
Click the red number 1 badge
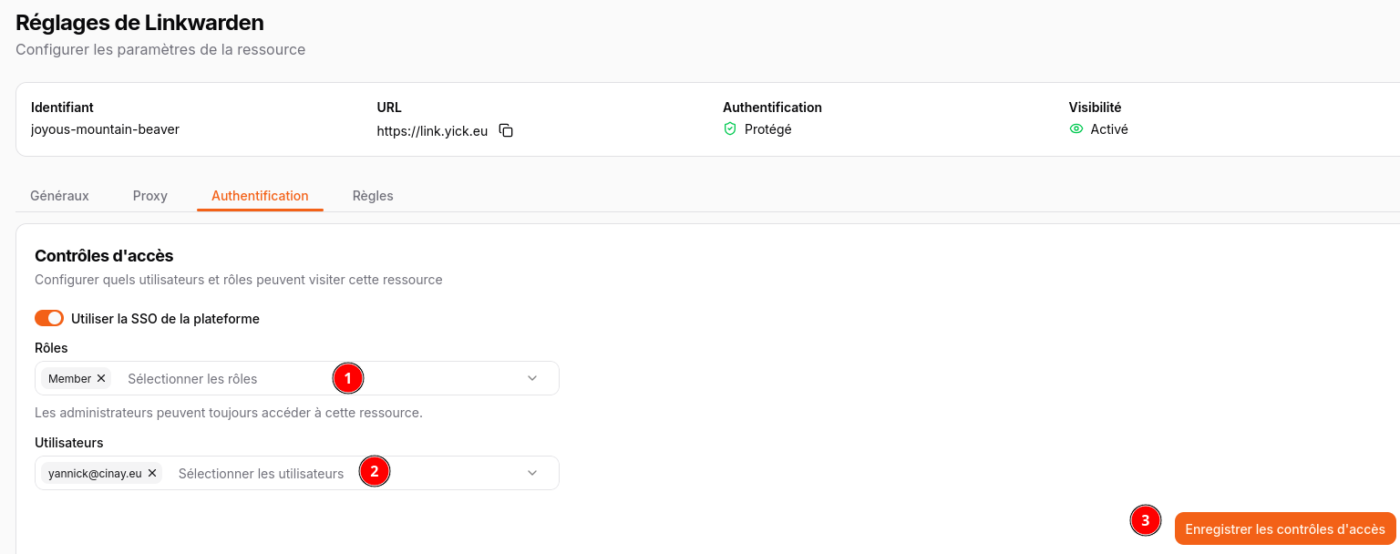point(347,378)
